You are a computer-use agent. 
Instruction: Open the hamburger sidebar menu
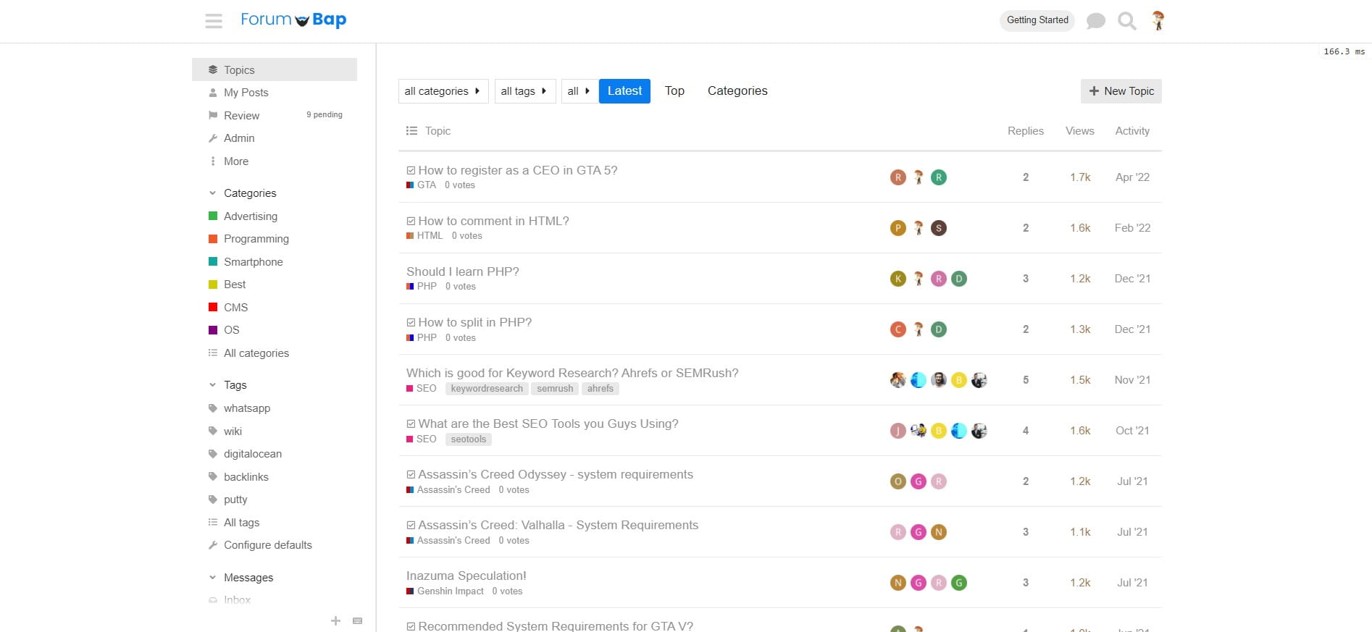[x=214, y=21]
